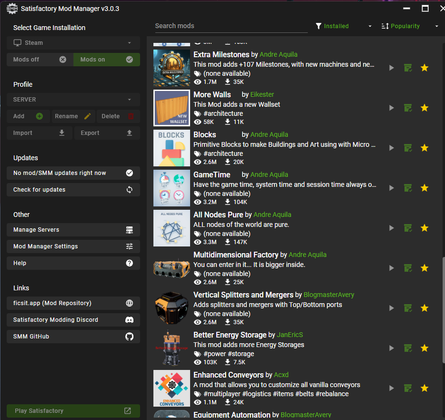This screenshot has width=445, height=420.
Task: Click the Import profile button
Action: (39, 133)
